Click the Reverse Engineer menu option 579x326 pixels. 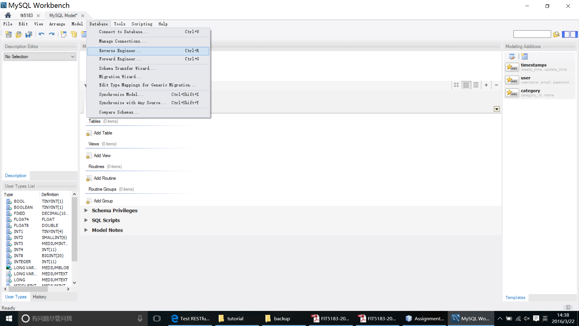click(120, 50)
